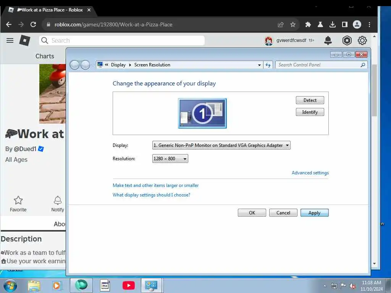Click the OK button
This screenshot has width=391, height=293.
(252, 213)
